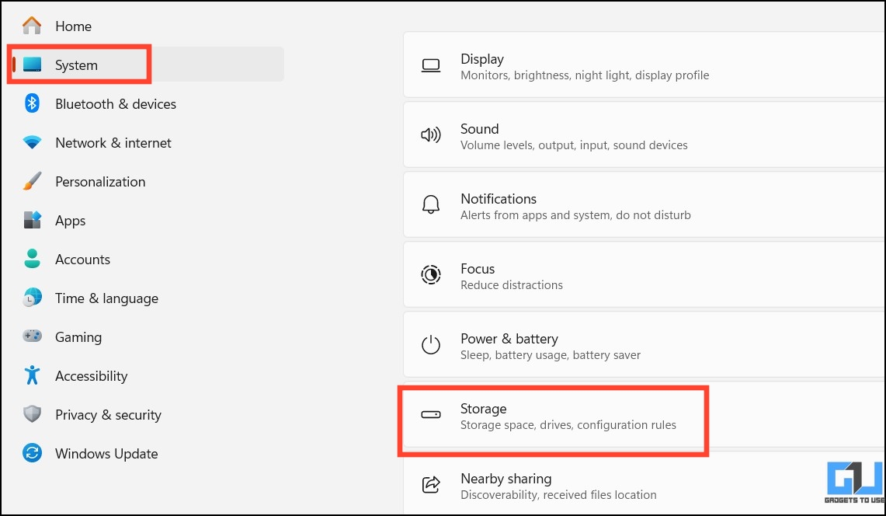Image resolution: width=886 pixels, height=516 pixels.
Task: Click the Network & internet Wi-Fi icon
Action: click(x=32, y=142)
